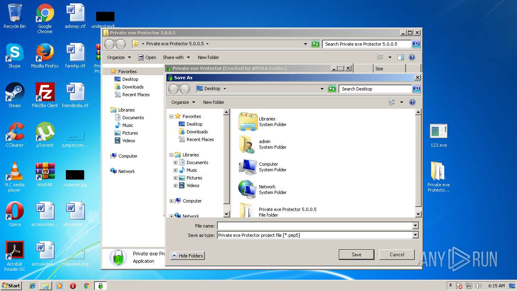Launch WinRAR desktop shortcut

pos(45,175)
